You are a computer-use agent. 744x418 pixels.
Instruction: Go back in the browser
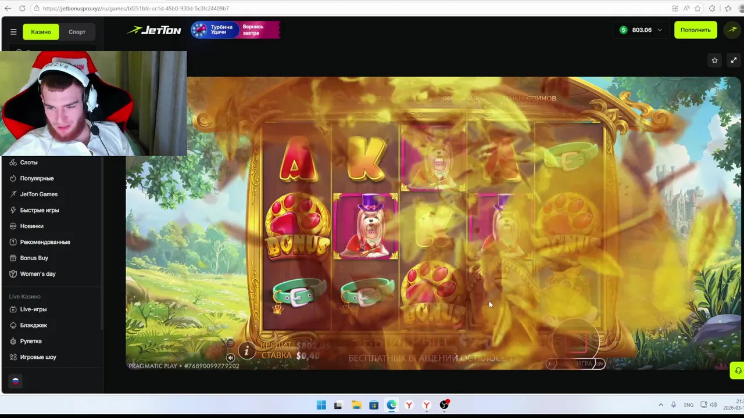[x=8, y=8]
